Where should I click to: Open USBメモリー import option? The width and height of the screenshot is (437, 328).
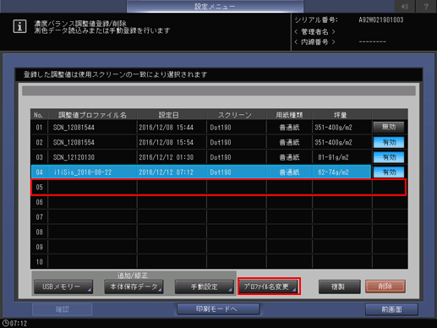click(63, 287)
